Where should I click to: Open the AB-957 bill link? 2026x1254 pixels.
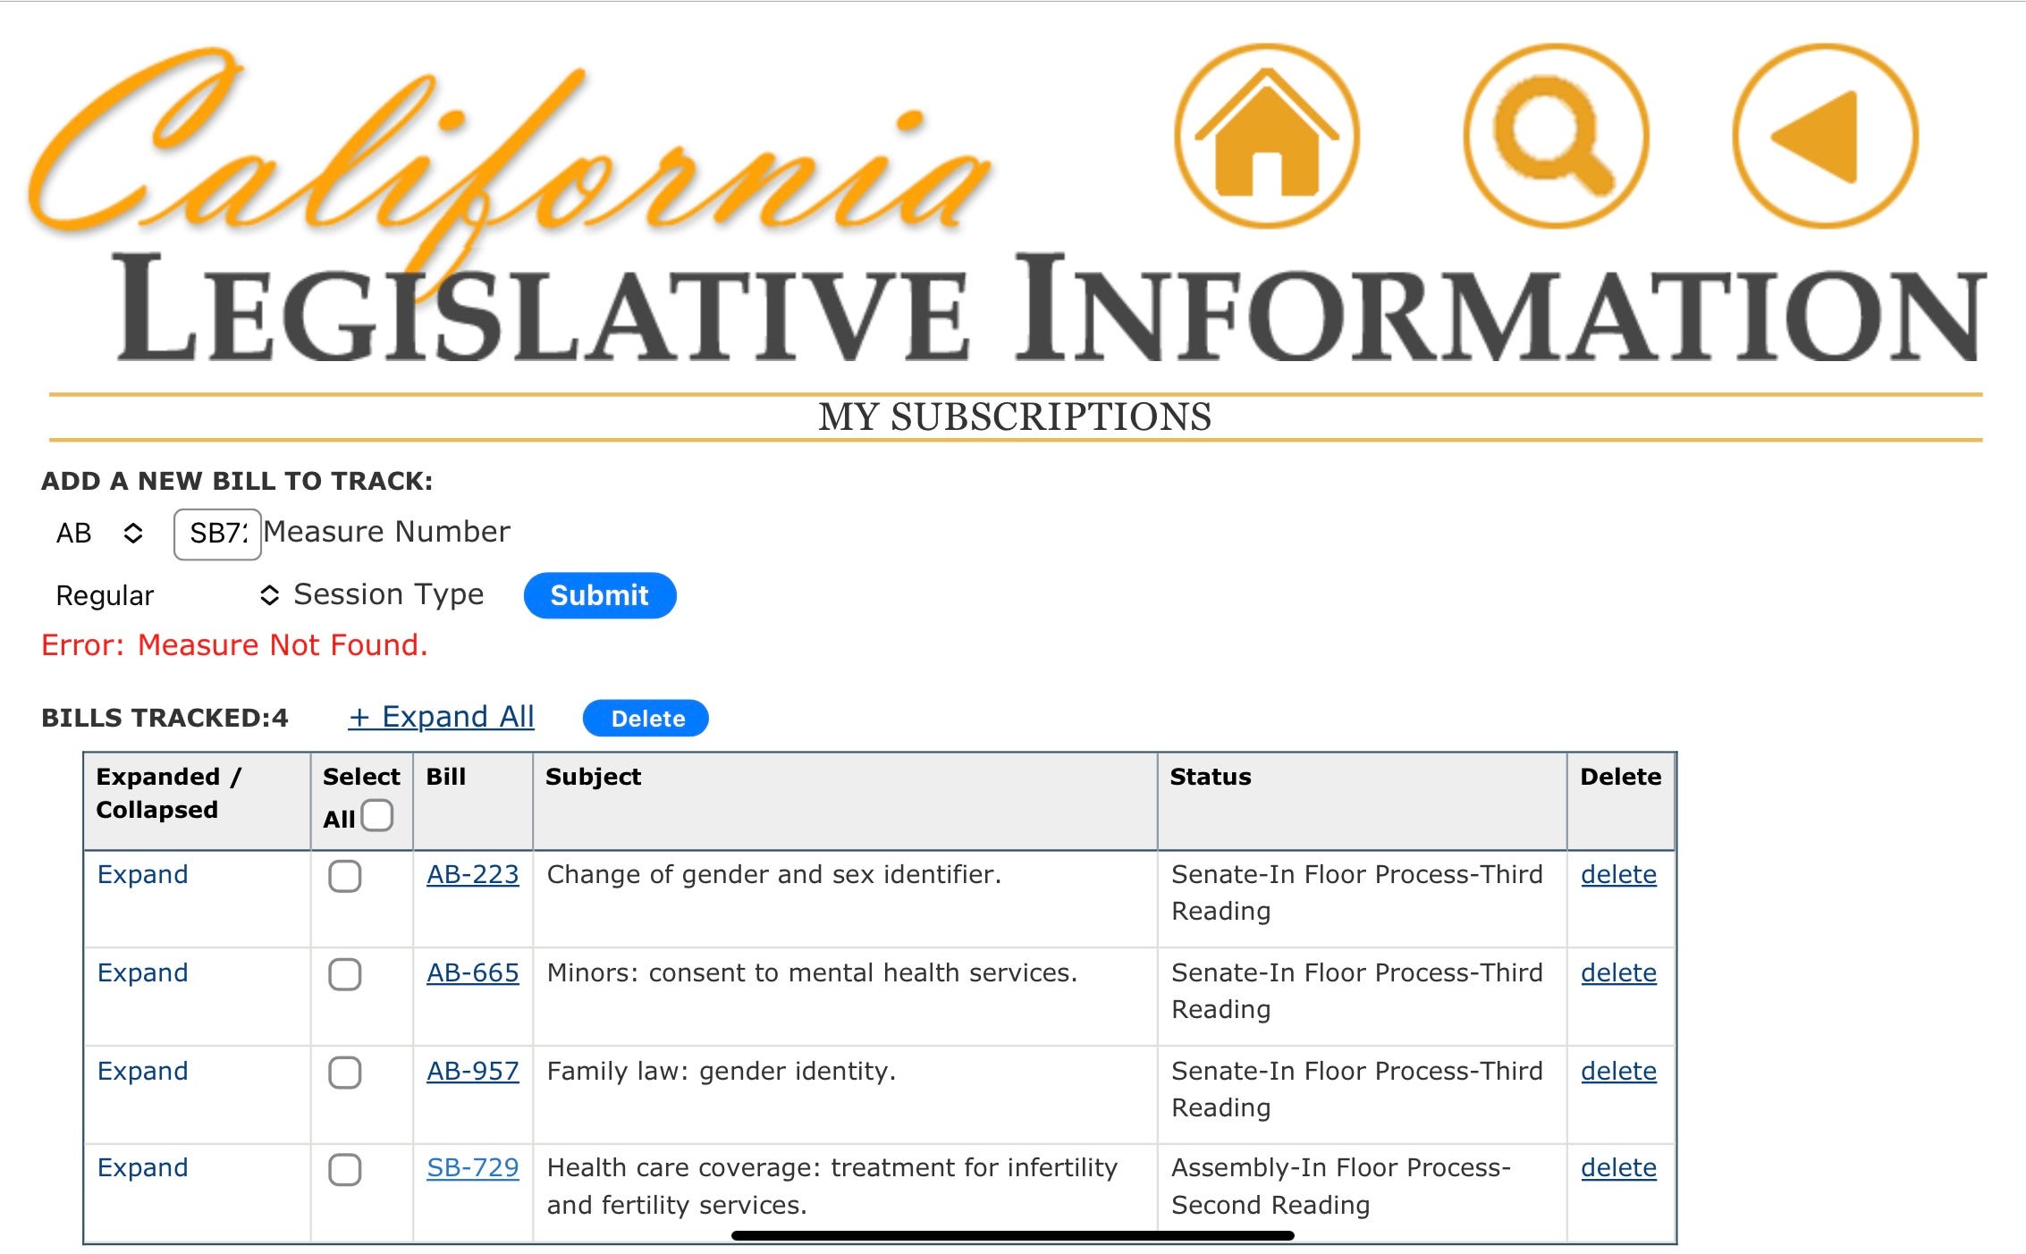tap(473, 1071)
